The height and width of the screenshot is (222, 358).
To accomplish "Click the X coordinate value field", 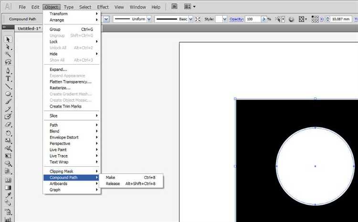I will pos(341,19).
